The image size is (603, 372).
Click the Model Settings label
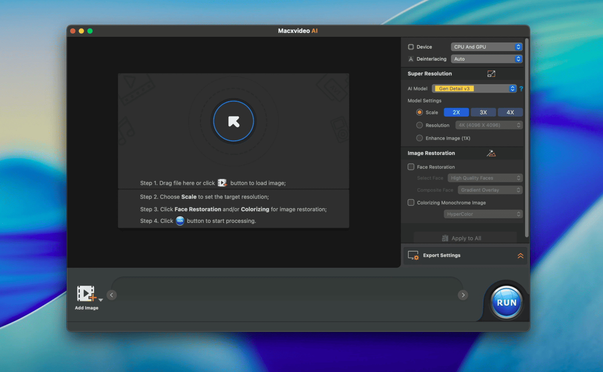425,100
